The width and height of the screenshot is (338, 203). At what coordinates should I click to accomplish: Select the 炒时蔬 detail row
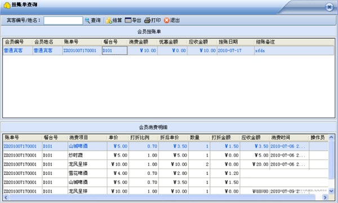[166, 155]
